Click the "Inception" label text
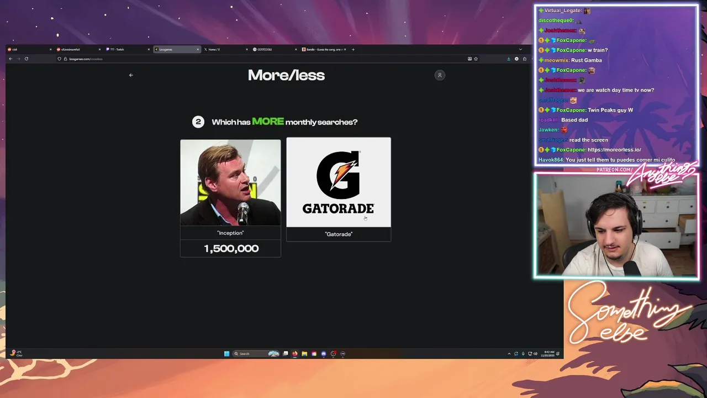This screenshot has width=707, height=398. click(230, 233)
